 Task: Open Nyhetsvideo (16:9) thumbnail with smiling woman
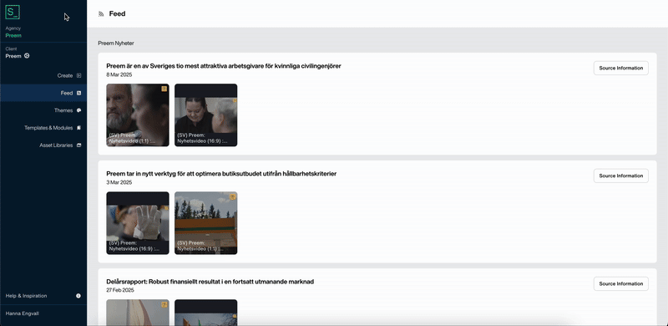[x=205, y=115]
